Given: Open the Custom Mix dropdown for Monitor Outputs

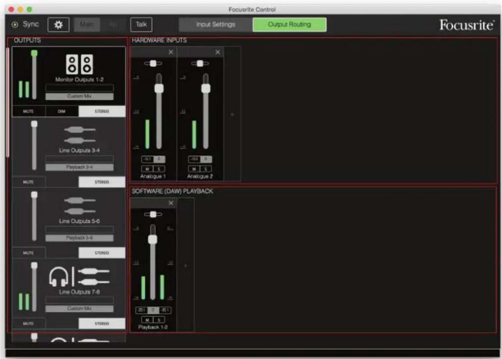Looking at the screenshot, I should (x=79, y=97).
